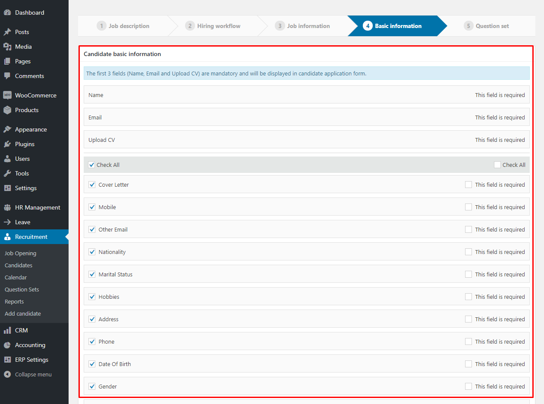Click the HR Management group icon
544x404 pixels.
tap(7, 207)
